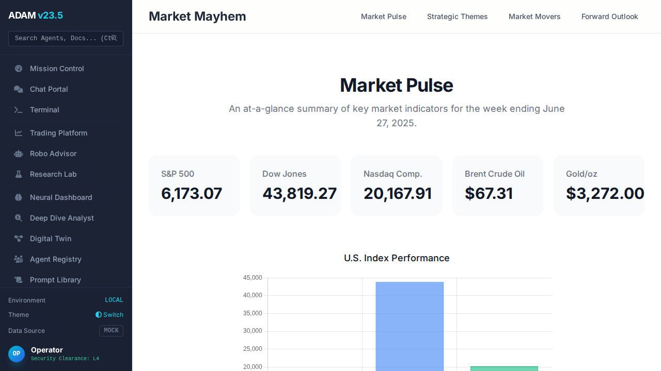Jump to Forward Outlook section
Image resolution: width=661 pixels, height=371 pixels.
tap(609, 16)
